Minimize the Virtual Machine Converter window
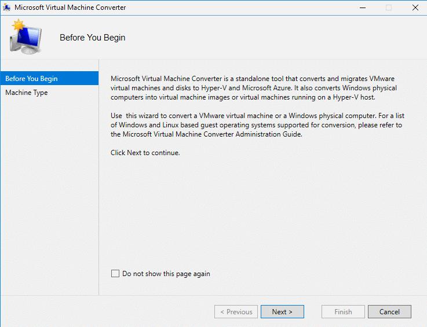The image size is (427, 327). click(x=363, y=8)
